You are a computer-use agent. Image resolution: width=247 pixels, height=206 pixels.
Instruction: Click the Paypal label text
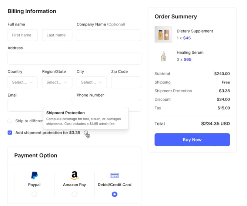[x=34, y=185]
